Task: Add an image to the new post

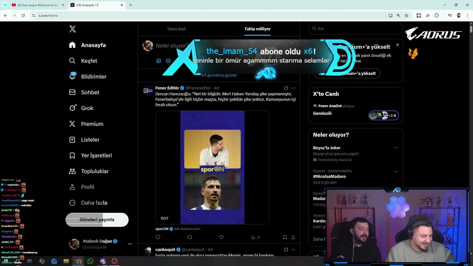Action: click(x=159, y=61)
